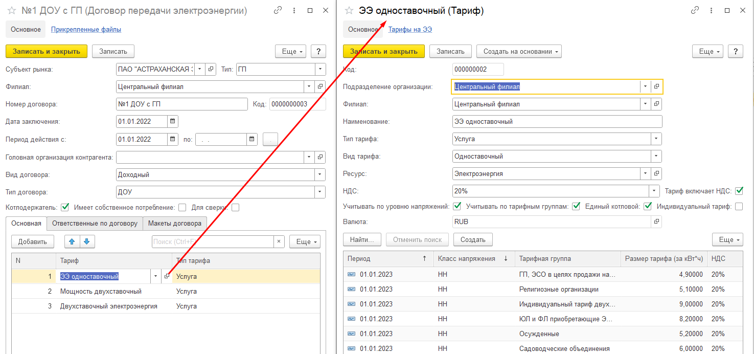Click the help question mark in tariff window
Screen dimensions: 754x354
pos(735,51)
